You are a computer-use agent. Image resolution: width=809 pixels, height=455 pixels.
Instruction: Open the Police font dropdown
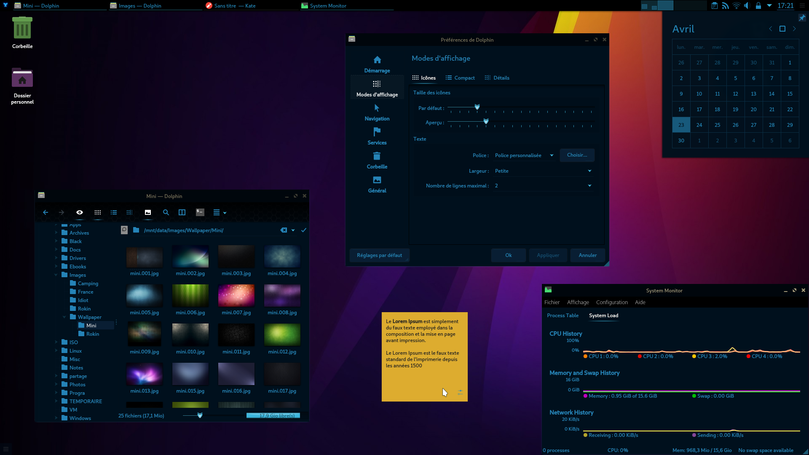524,155
